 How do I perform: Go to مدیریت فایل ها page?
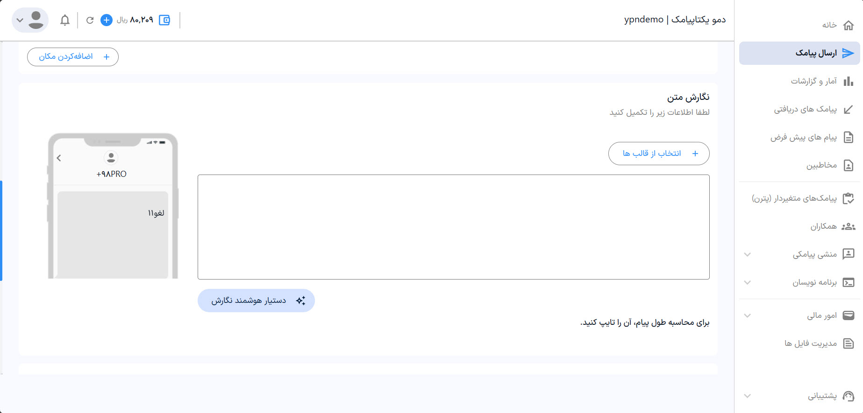pyautogui.click(x=811, y=343)
